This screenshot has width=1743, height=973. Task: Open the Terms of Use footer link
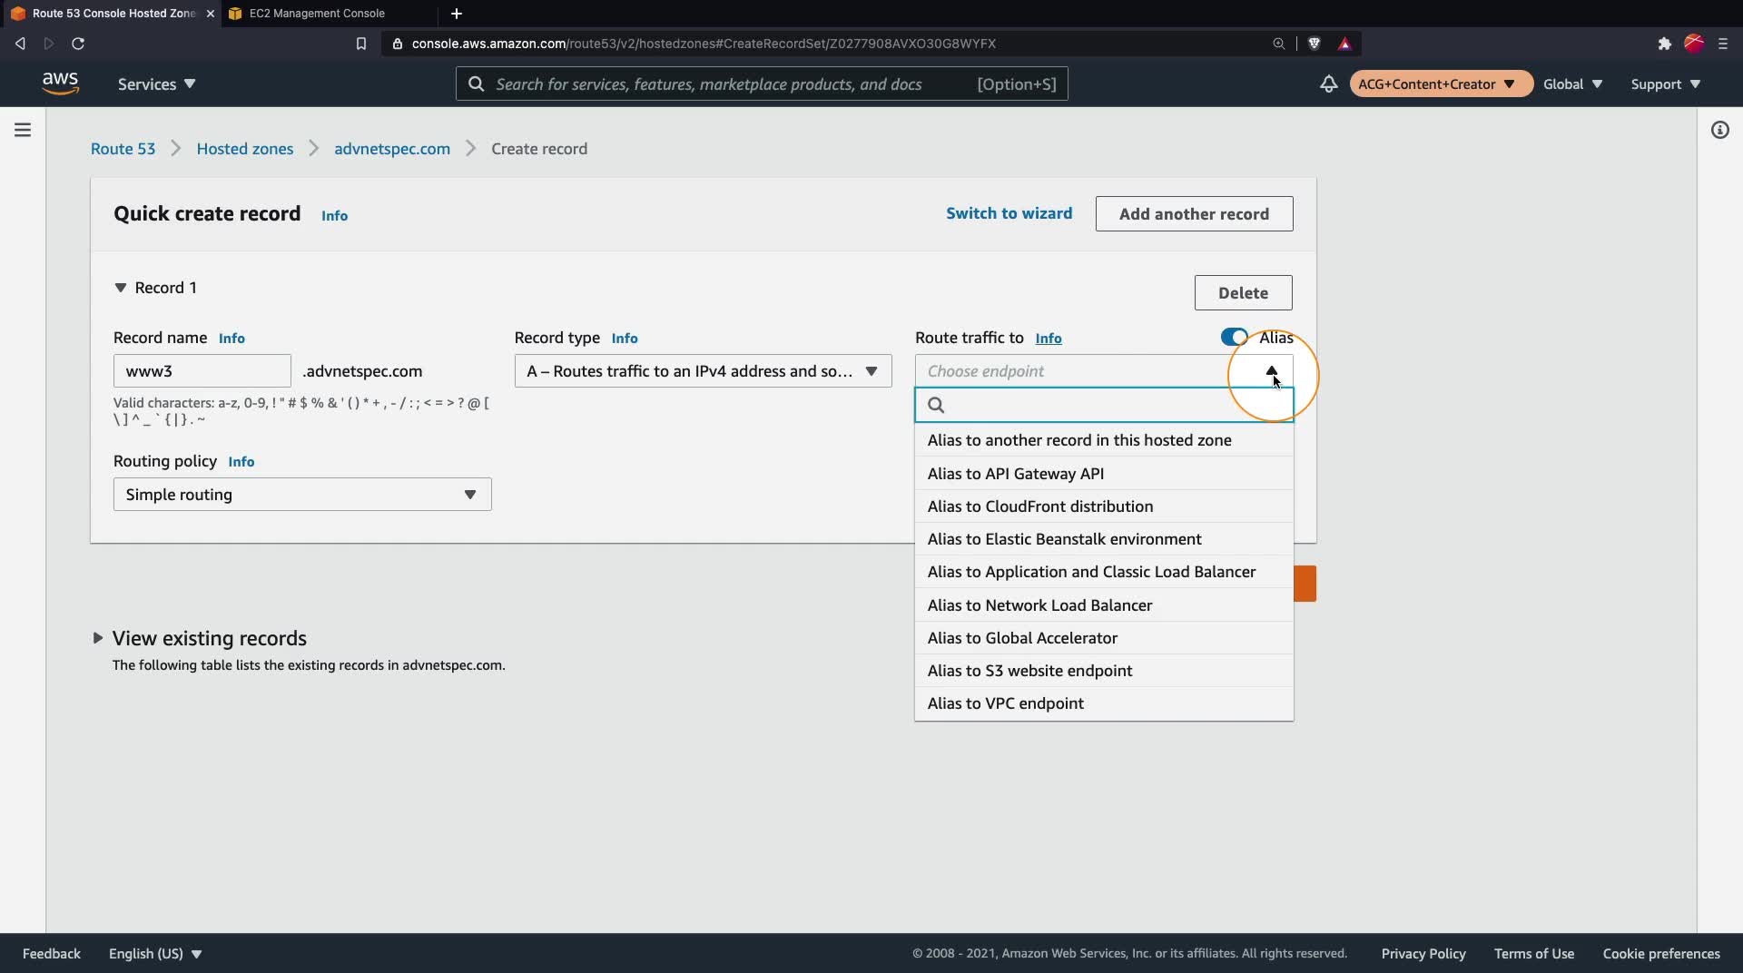[x=1534, y=953]
